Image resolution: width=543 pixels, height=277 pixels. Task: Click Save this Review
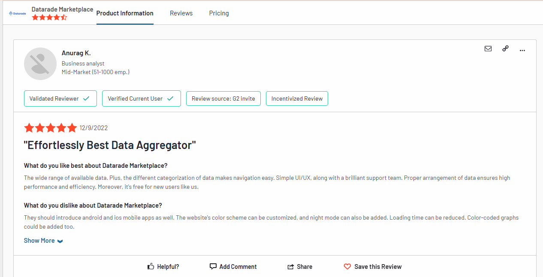[373, 266]
